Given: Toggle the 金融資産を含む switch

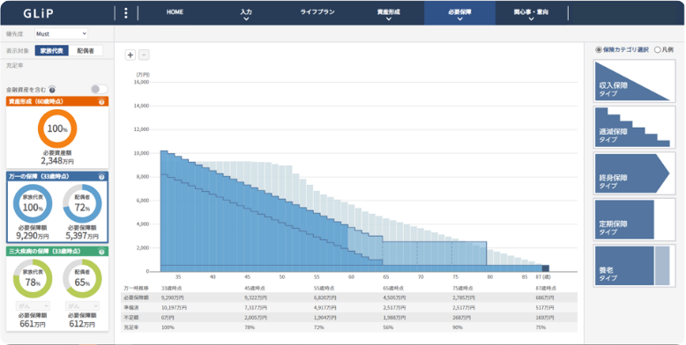Looking at the screenshot, I should click(x=99, y=90).
